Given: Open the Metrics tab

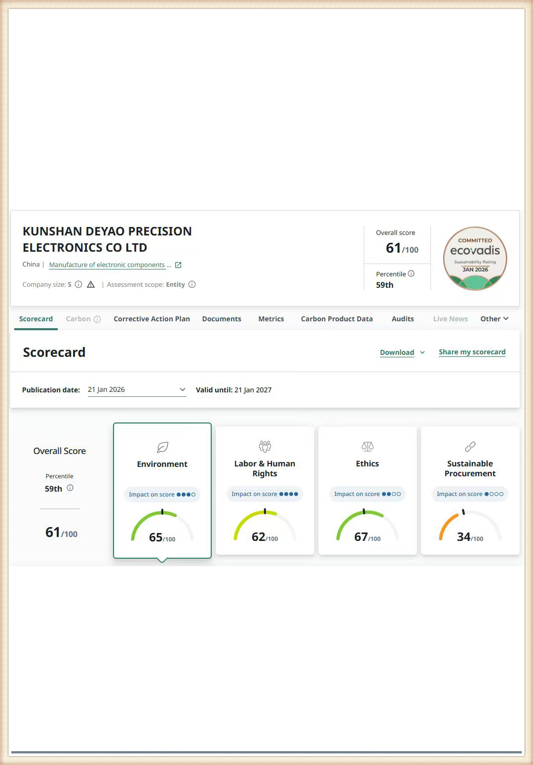Looking at the screenshot, I should click(271, 319).
